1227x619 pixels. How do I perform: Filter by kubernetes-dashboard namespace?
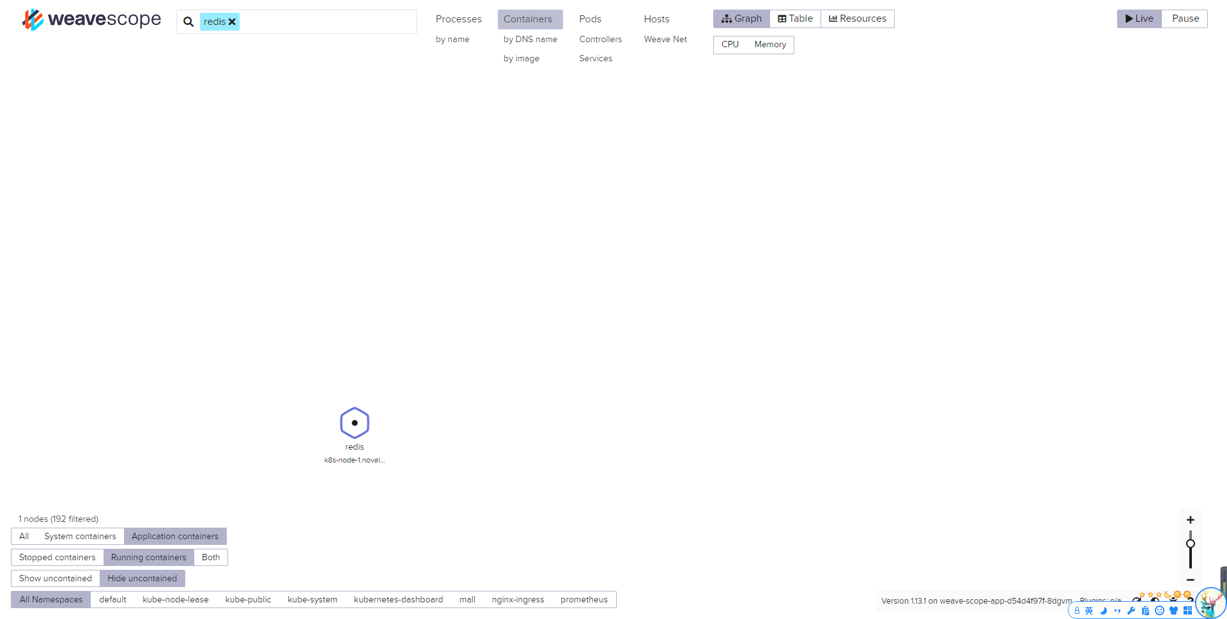coord(398,600)
